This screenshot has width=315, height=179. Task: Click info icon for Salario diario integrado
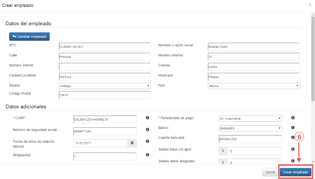coord(293,161)
